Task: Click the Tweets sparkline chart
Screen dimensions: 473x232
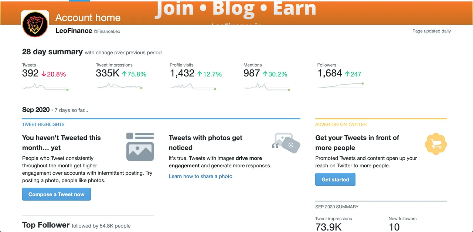Action: [45, 87]
